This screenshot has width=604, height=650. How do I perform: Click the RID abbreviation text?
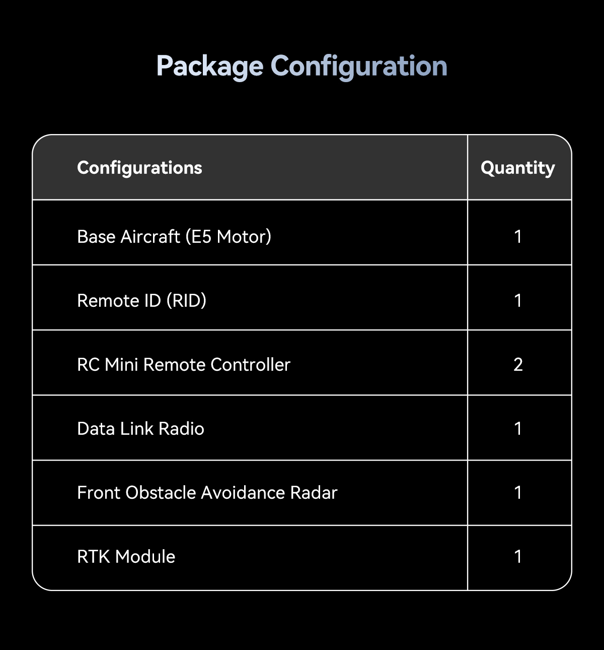(186, 301)
